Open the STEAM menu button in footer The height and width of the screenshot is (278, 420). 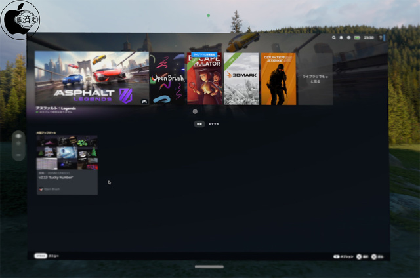[41, 256]
